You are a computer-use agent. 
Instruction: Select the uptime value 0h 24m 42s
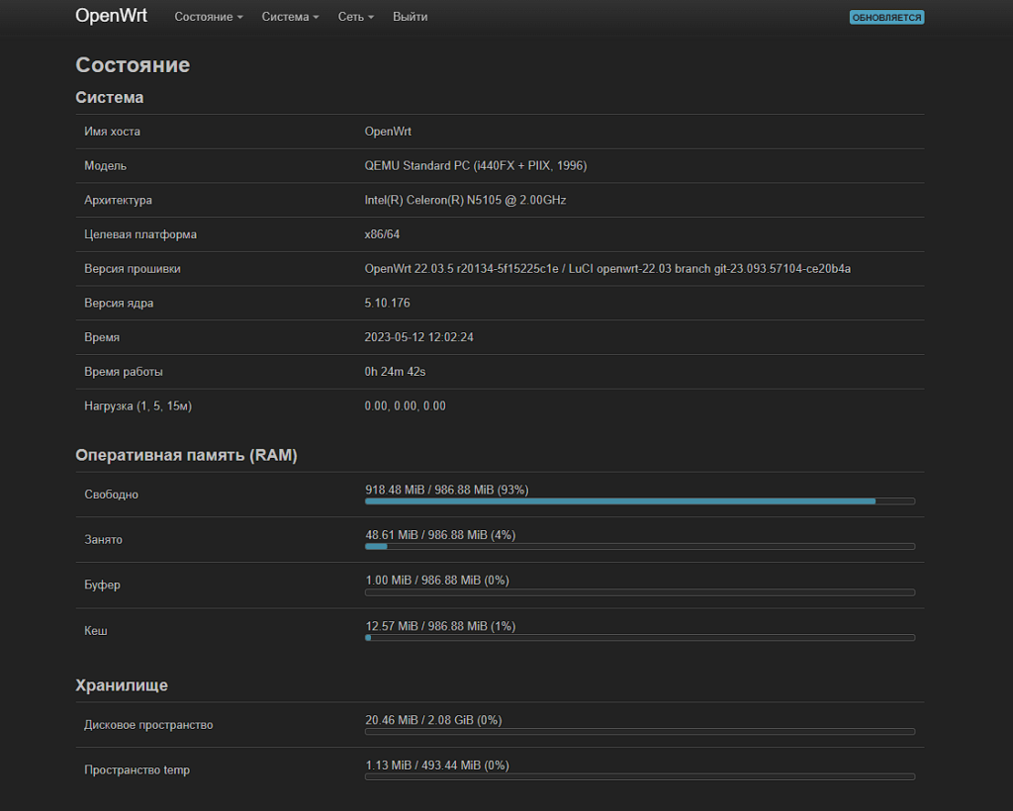click(395, 371)
